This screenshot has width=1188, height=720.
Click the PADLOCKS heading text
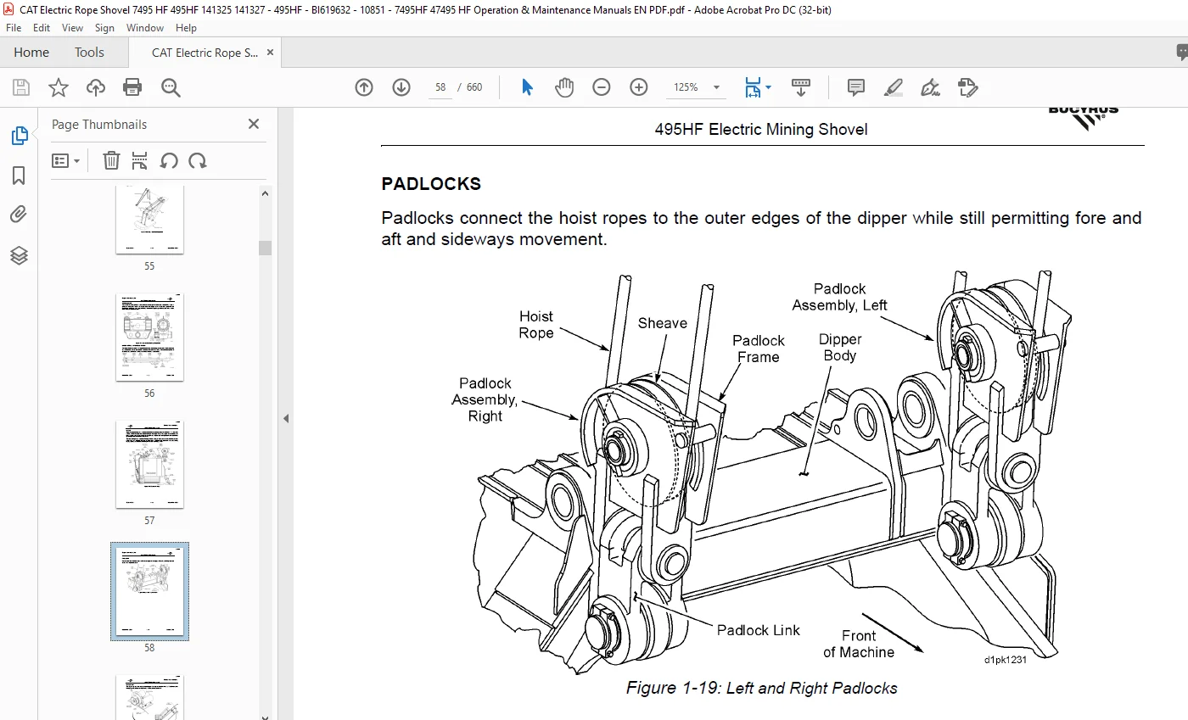[x=431, y=184]
